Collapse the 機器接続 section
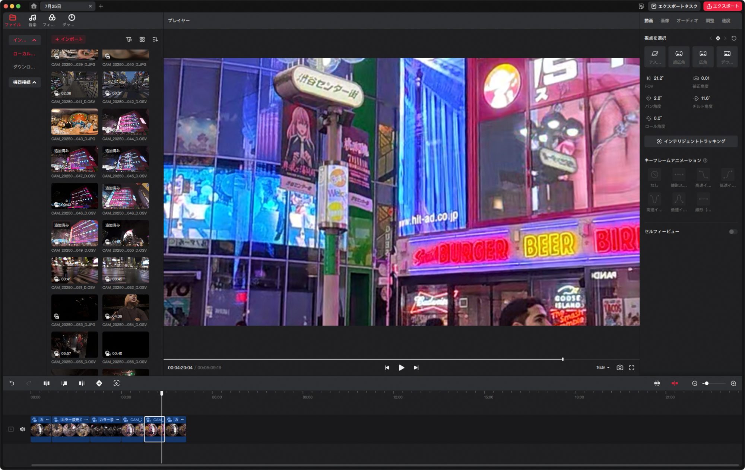Viewport: 745px width, 470px height. point(25,82)
